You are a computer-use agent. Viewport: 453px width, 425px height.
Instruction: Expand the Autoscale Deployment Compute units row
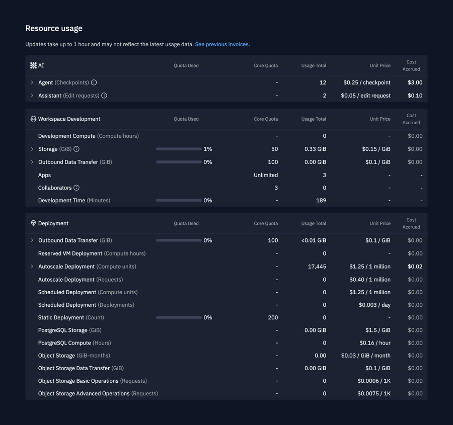(x=32, y=266)
